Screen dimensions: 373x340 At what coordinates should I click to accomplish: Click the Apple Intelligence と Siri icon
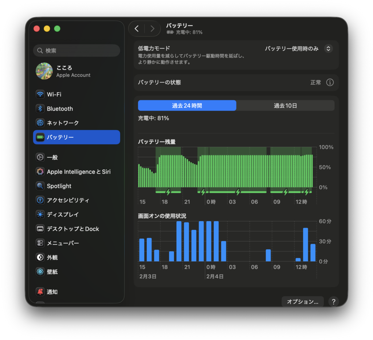(40, 172)
